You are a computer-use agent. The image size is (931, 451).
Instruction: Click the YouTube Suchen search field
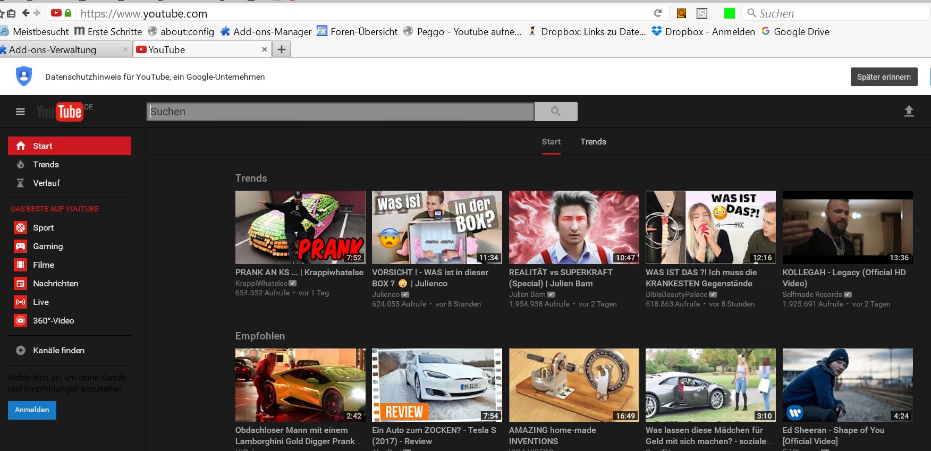coord(340,112)
